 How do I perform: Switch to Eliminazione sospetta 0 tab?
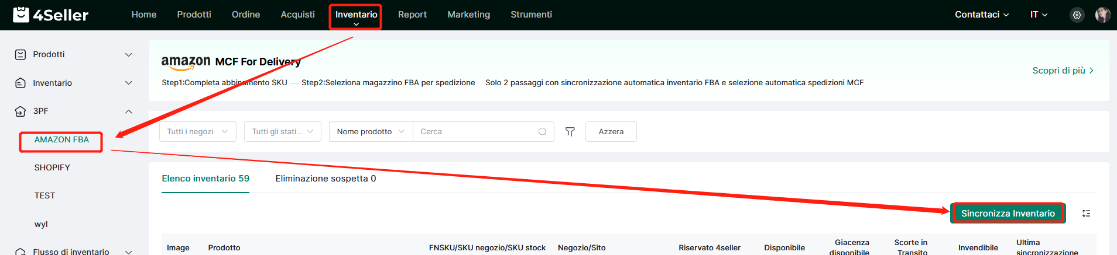(x=325, y=179)
